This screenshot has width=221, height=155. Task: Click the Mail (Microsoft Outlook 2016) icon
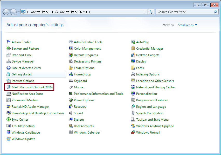pos(9,87)
